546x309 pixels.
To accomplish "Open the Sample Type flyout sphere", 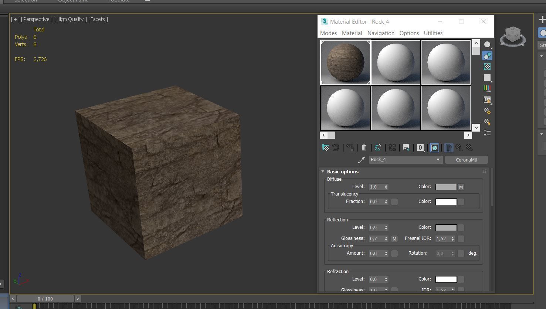I will click(487, 45).
